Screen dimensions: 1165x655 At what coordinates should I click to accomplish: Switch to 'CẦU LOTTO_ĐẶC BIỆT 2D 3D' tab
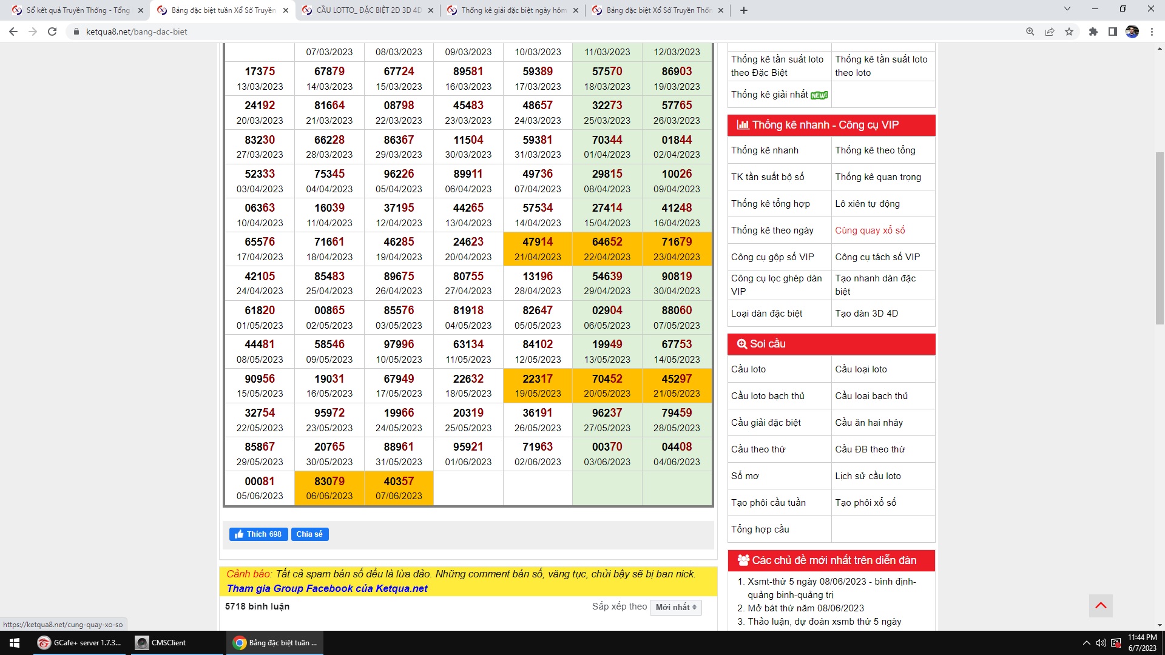coord(368,10)
